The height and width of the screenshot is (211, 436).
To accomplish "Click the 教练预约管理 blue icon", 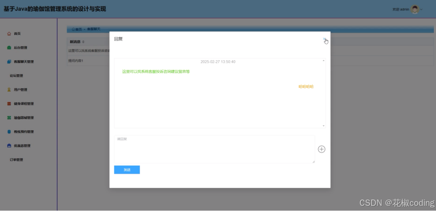I will (9, 132).
